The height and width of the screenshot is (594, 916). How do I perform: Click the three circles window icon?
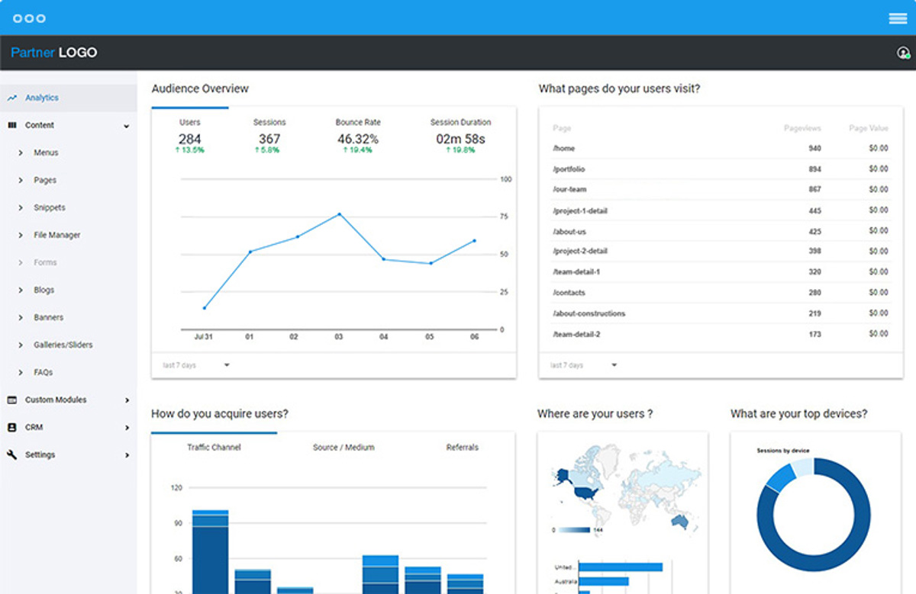29,18
